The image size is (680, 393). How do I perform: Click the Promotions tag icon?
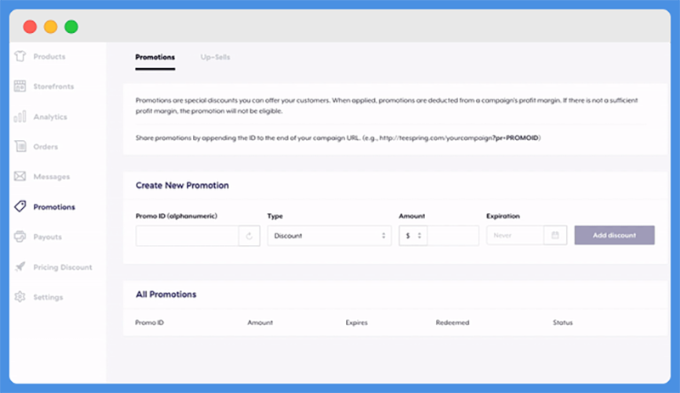coord(20,206)
